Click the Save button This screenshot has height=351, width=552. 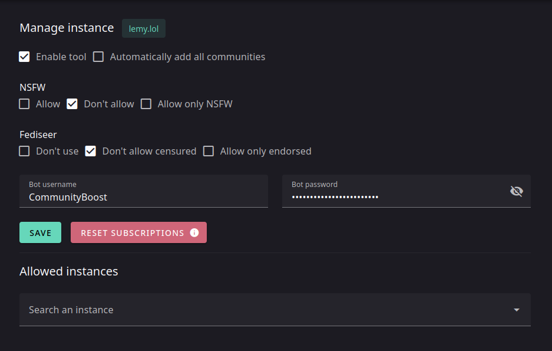[41, 232]
